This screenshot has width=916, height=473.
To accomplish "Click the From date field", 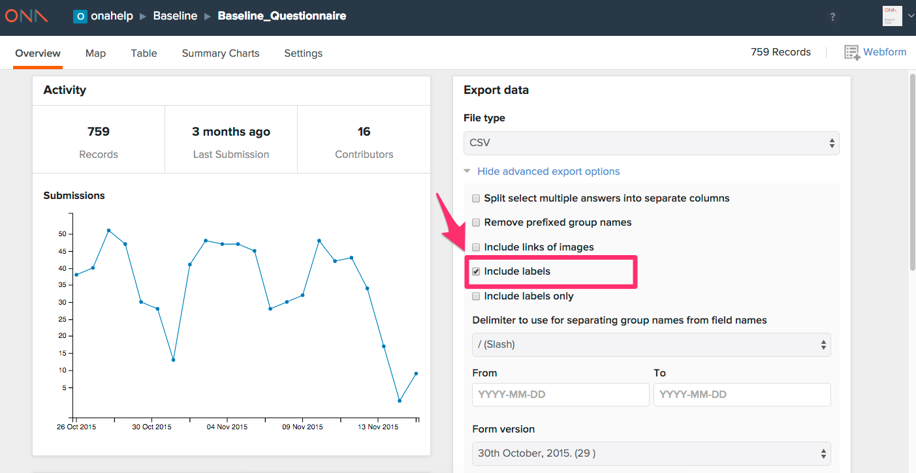I will (560, 394).
